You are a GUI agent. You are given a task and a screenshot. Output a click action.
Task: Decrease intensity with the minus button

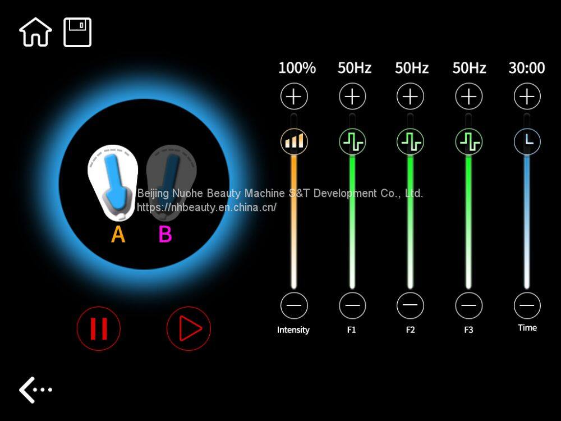(294, 306)
